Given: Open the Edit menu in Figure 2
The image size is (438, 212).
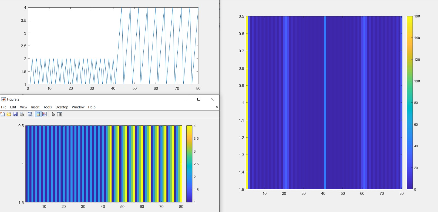Looking at the screenshot, I should point(13,107).
